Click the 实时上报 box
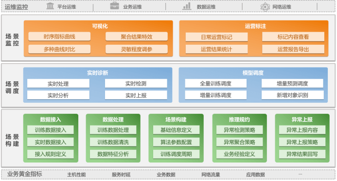The image size is (337, 181). point(136,95)
